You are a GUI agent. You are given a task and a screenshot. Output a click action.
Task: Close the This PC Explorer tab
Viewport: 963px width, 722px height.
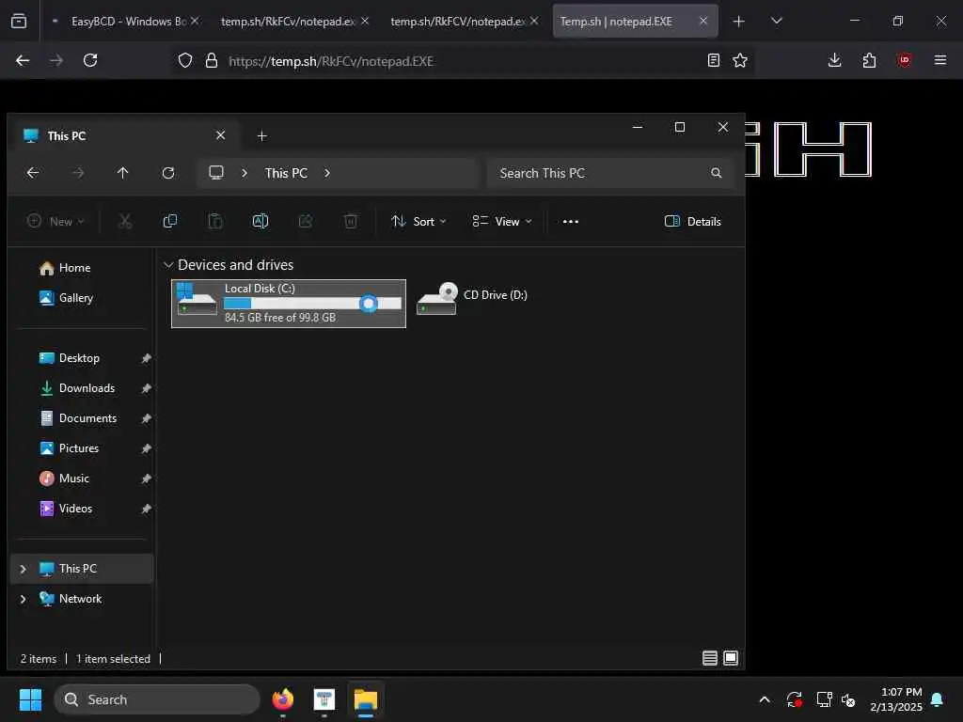220,135
